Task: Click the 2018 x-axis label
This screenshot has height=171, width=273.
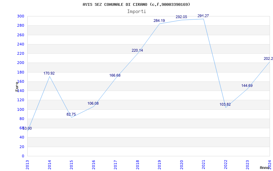Action: point(138,165)
